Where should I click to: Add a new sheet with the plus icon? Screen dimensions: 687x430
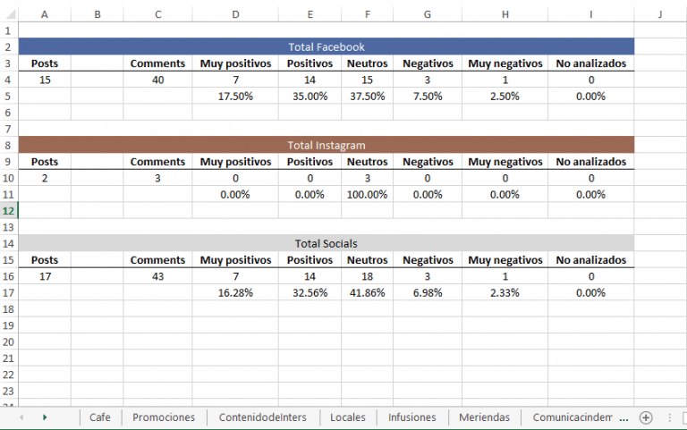pos(645,417)
